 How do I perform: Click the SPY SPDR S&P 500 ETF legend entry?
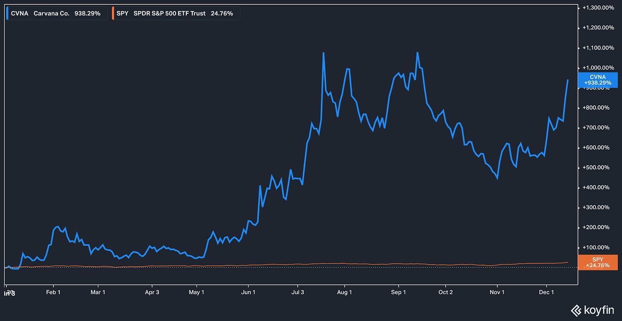176,13
